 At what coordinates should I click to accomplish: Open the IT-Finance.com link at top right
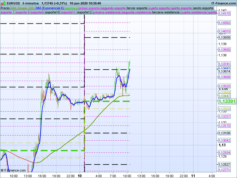point(224,3)
